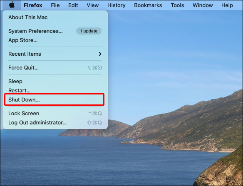This screenshot has height=186, width=243.
Task: Choose Lock Screen
Action: tap(55, 113)
